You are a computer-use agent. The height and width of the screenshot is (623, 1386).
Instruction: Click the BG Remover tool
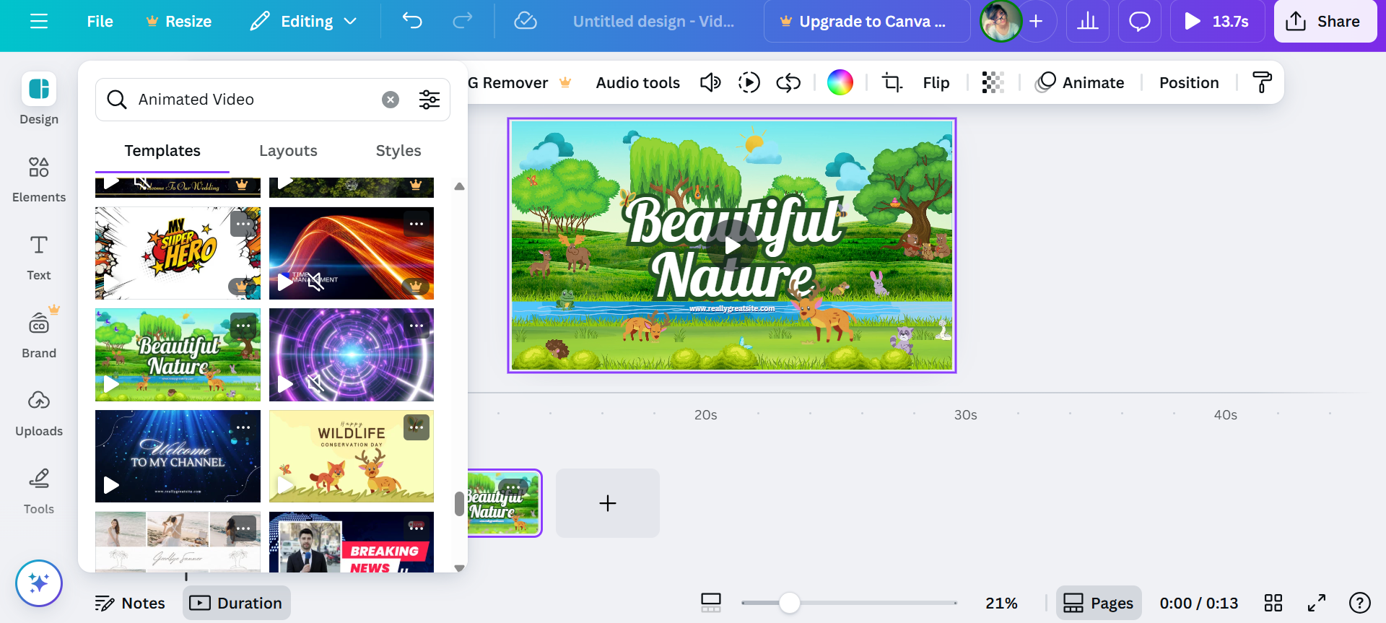(519, 83)
